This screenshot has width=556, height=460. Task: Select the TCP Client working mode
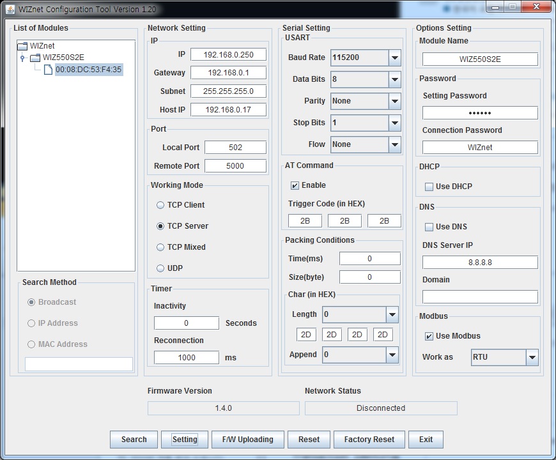[x=160, y=205]
